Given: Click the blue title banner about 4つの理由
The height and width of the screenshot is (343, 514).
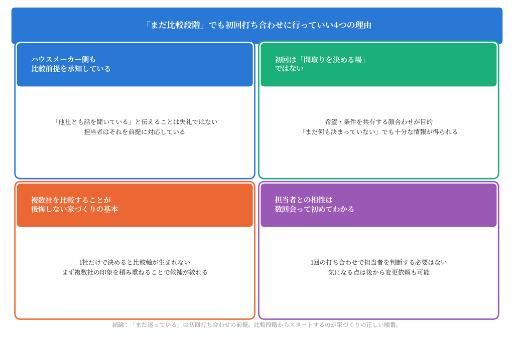Looking at the screenshot, I should tap(257, 26).
